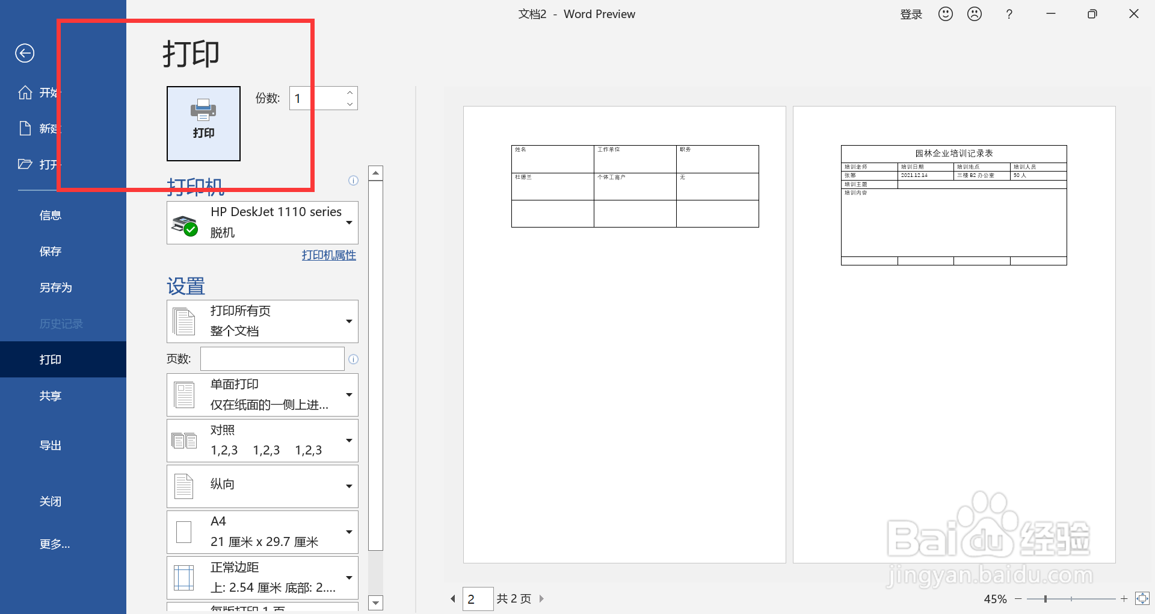The image size is (1155, 614).
Task: Increase number of copies with up arrow
Action: coord(350,93)
